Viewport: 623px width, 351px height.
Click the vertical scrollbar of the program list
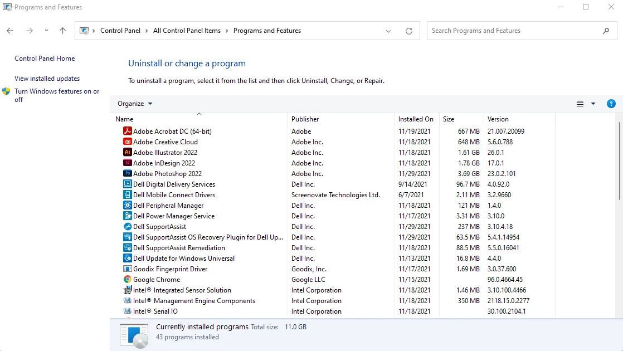(x=620, y=161)
